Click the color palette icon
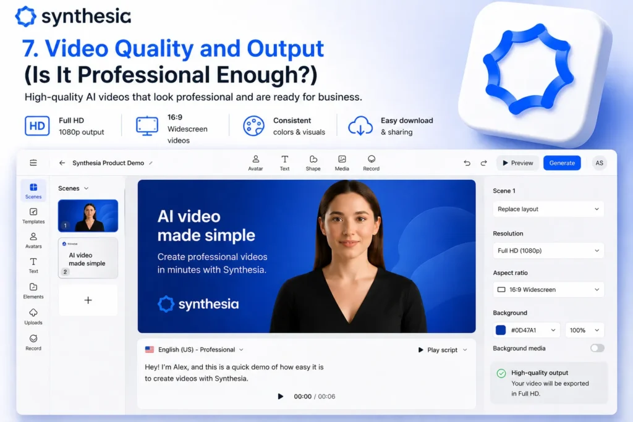This screenshot has height=422, width=633. [253, 126]
